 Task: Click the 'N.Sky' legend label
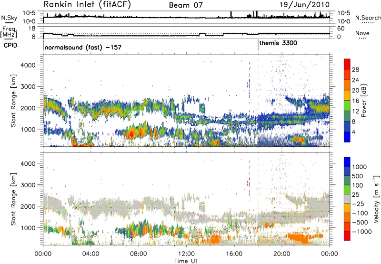[x=9, y=18]
